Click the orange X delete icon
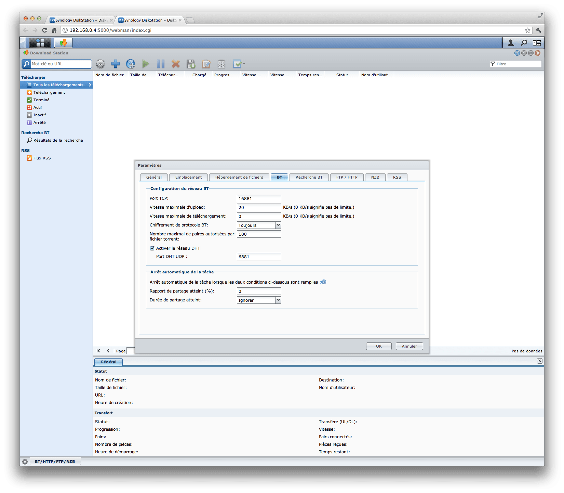This screenshot has height=493, width=564. coord(175,64)
